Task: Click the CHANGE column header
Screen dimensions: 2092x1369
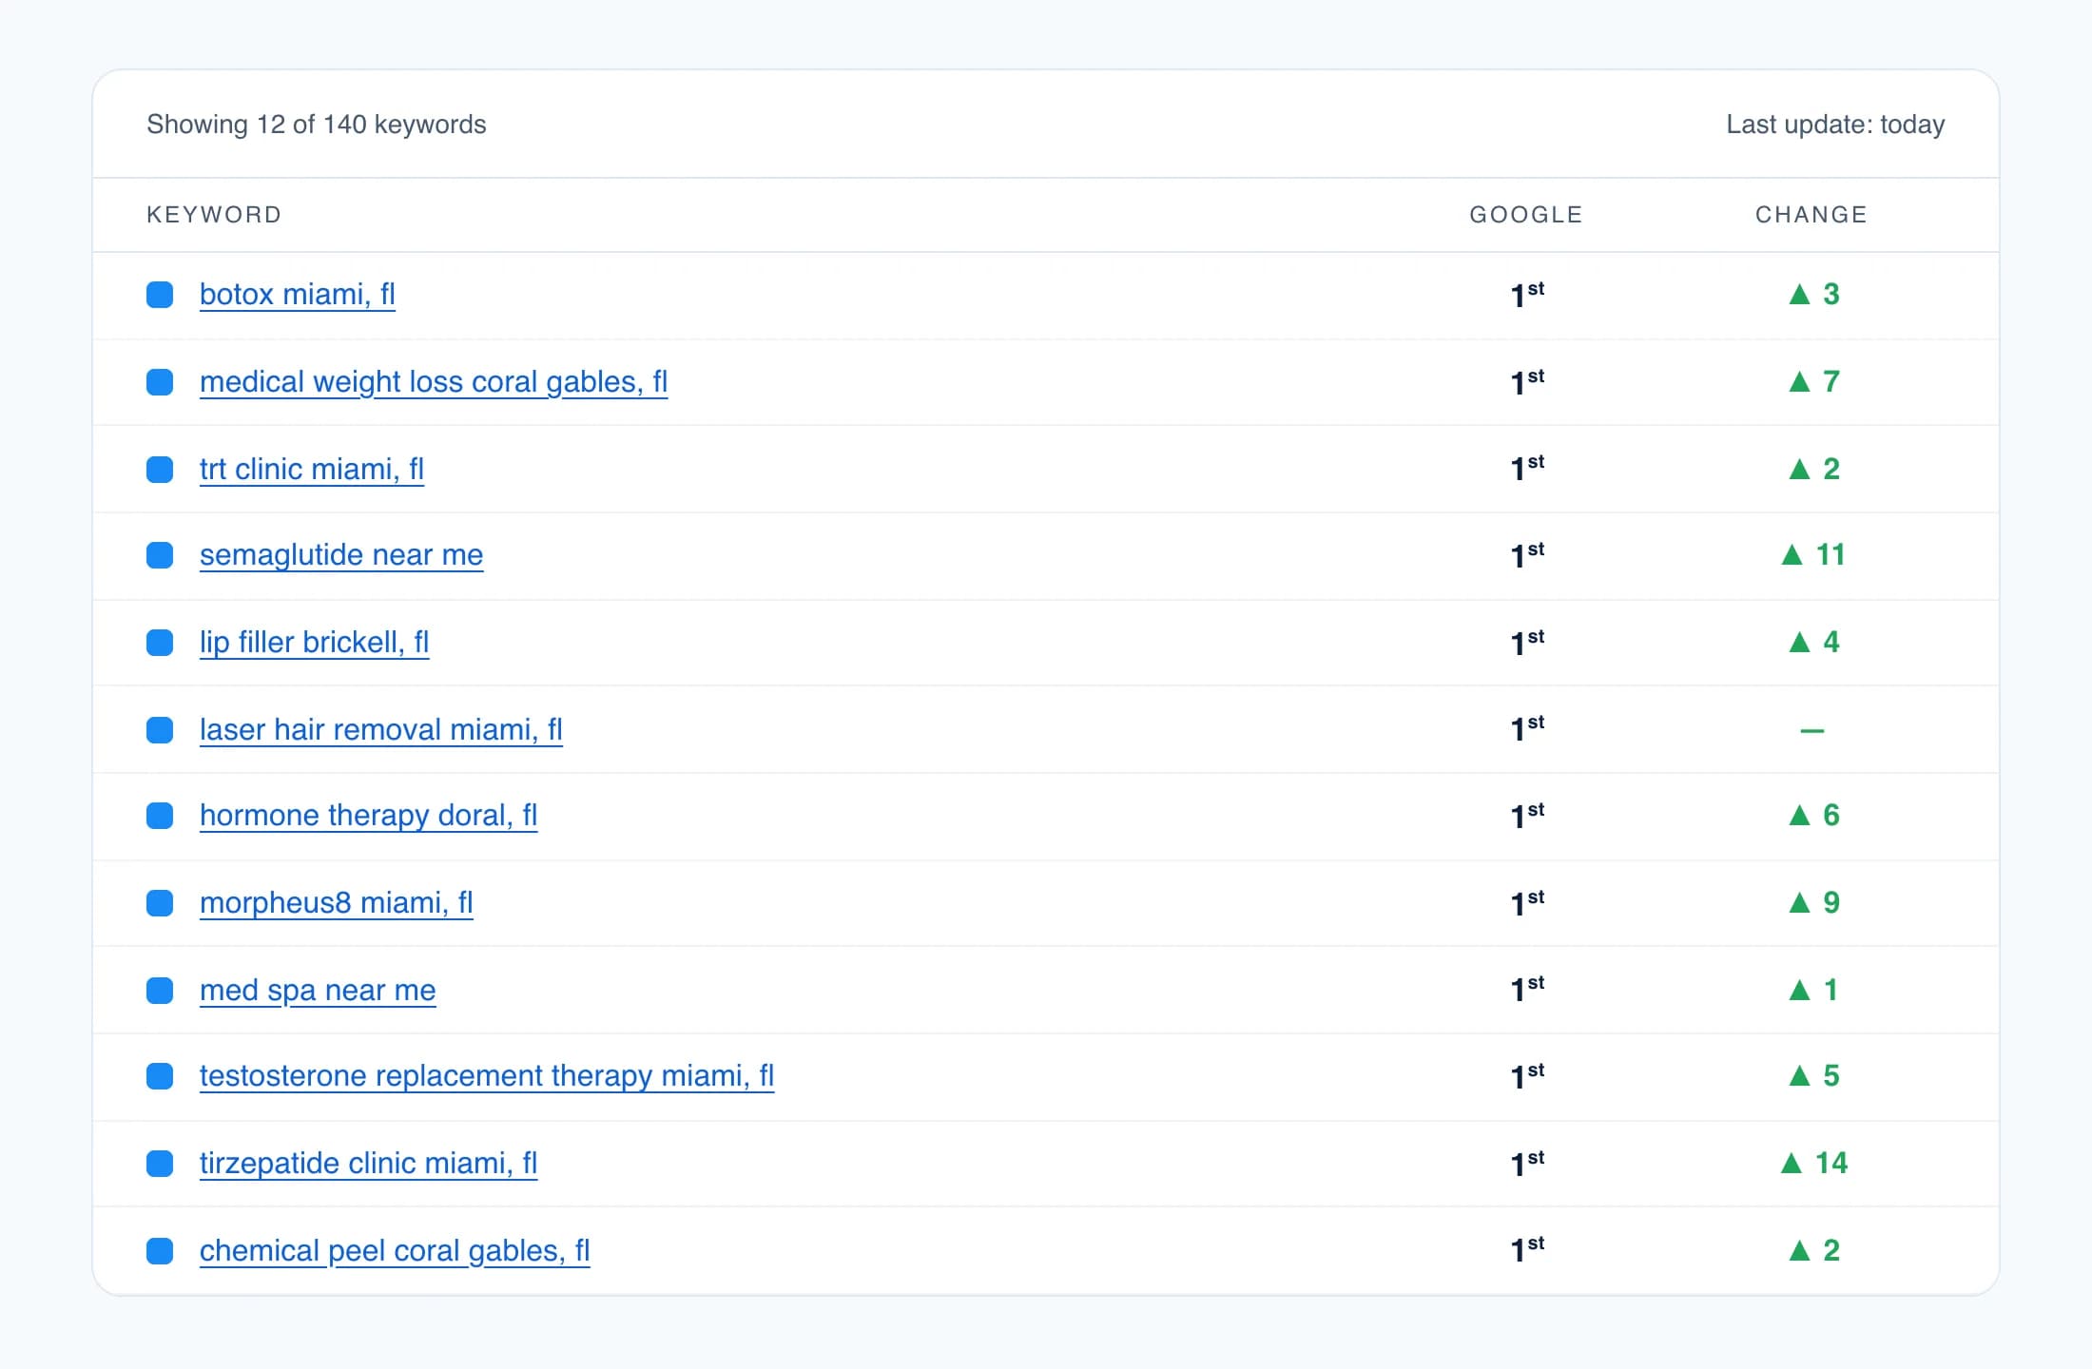Action: point(1811,215)
